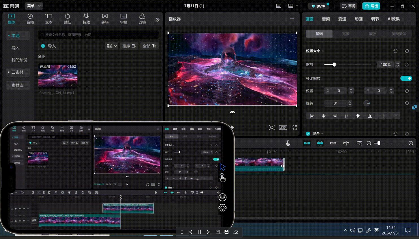Open 我的预设 in the sidebar

point(19,60)
